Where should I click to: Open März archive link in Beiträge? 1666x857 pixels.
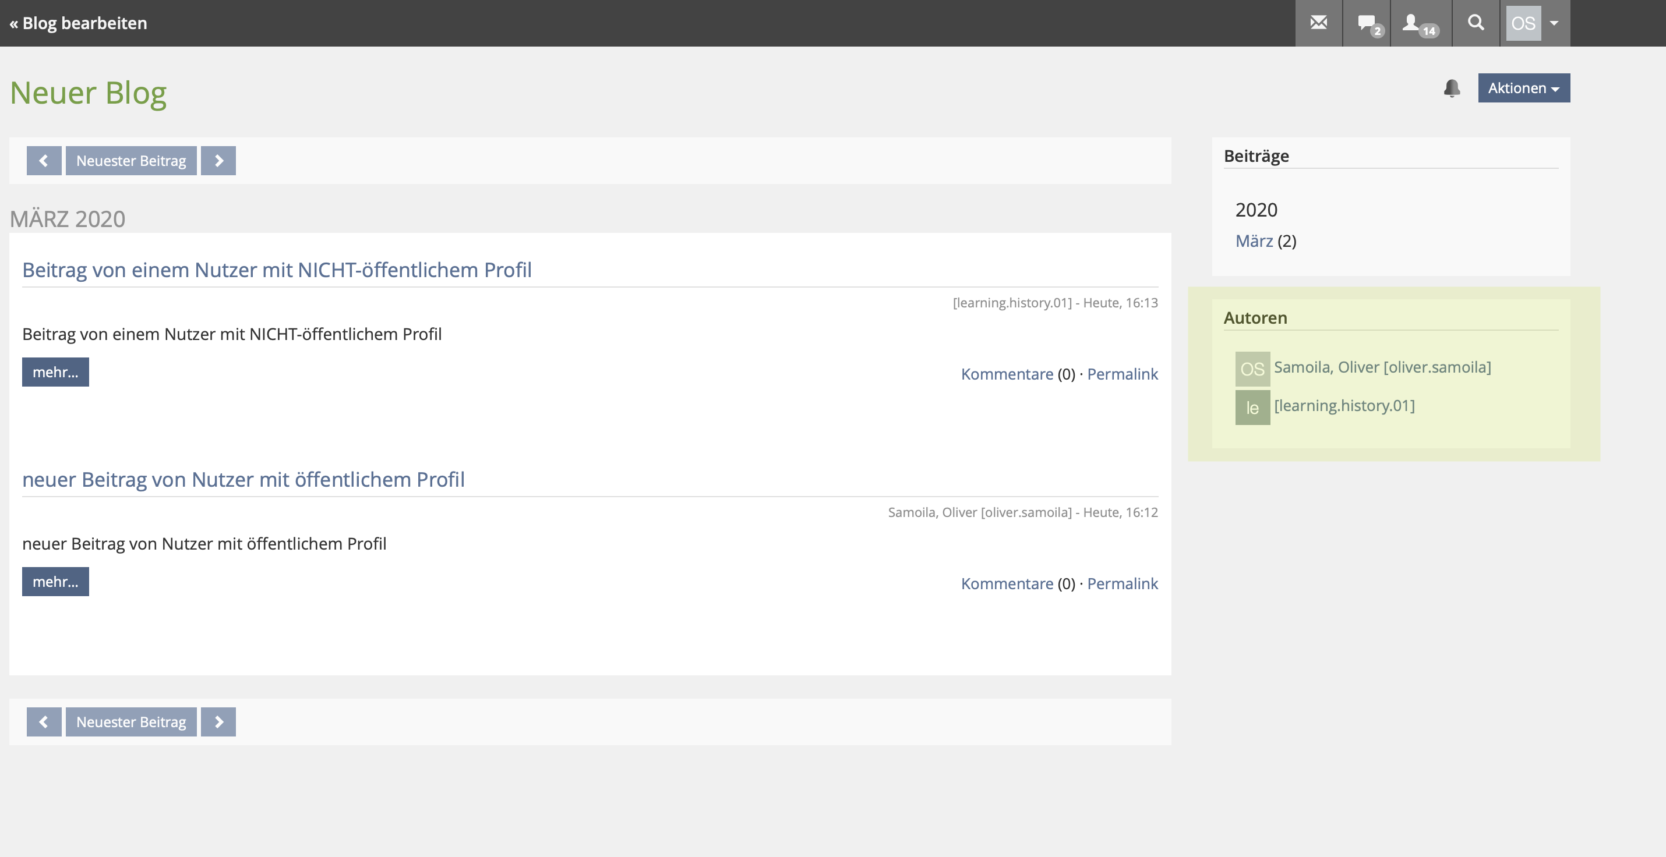tap(1254, 241)
